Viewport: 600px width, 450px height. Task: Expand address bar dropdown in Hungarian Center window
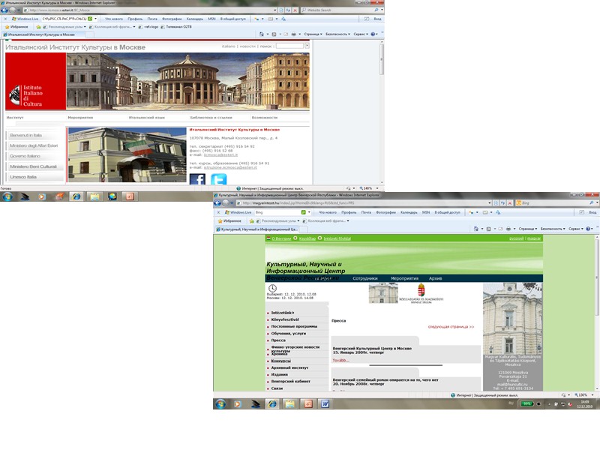click(x=490, y=202)
